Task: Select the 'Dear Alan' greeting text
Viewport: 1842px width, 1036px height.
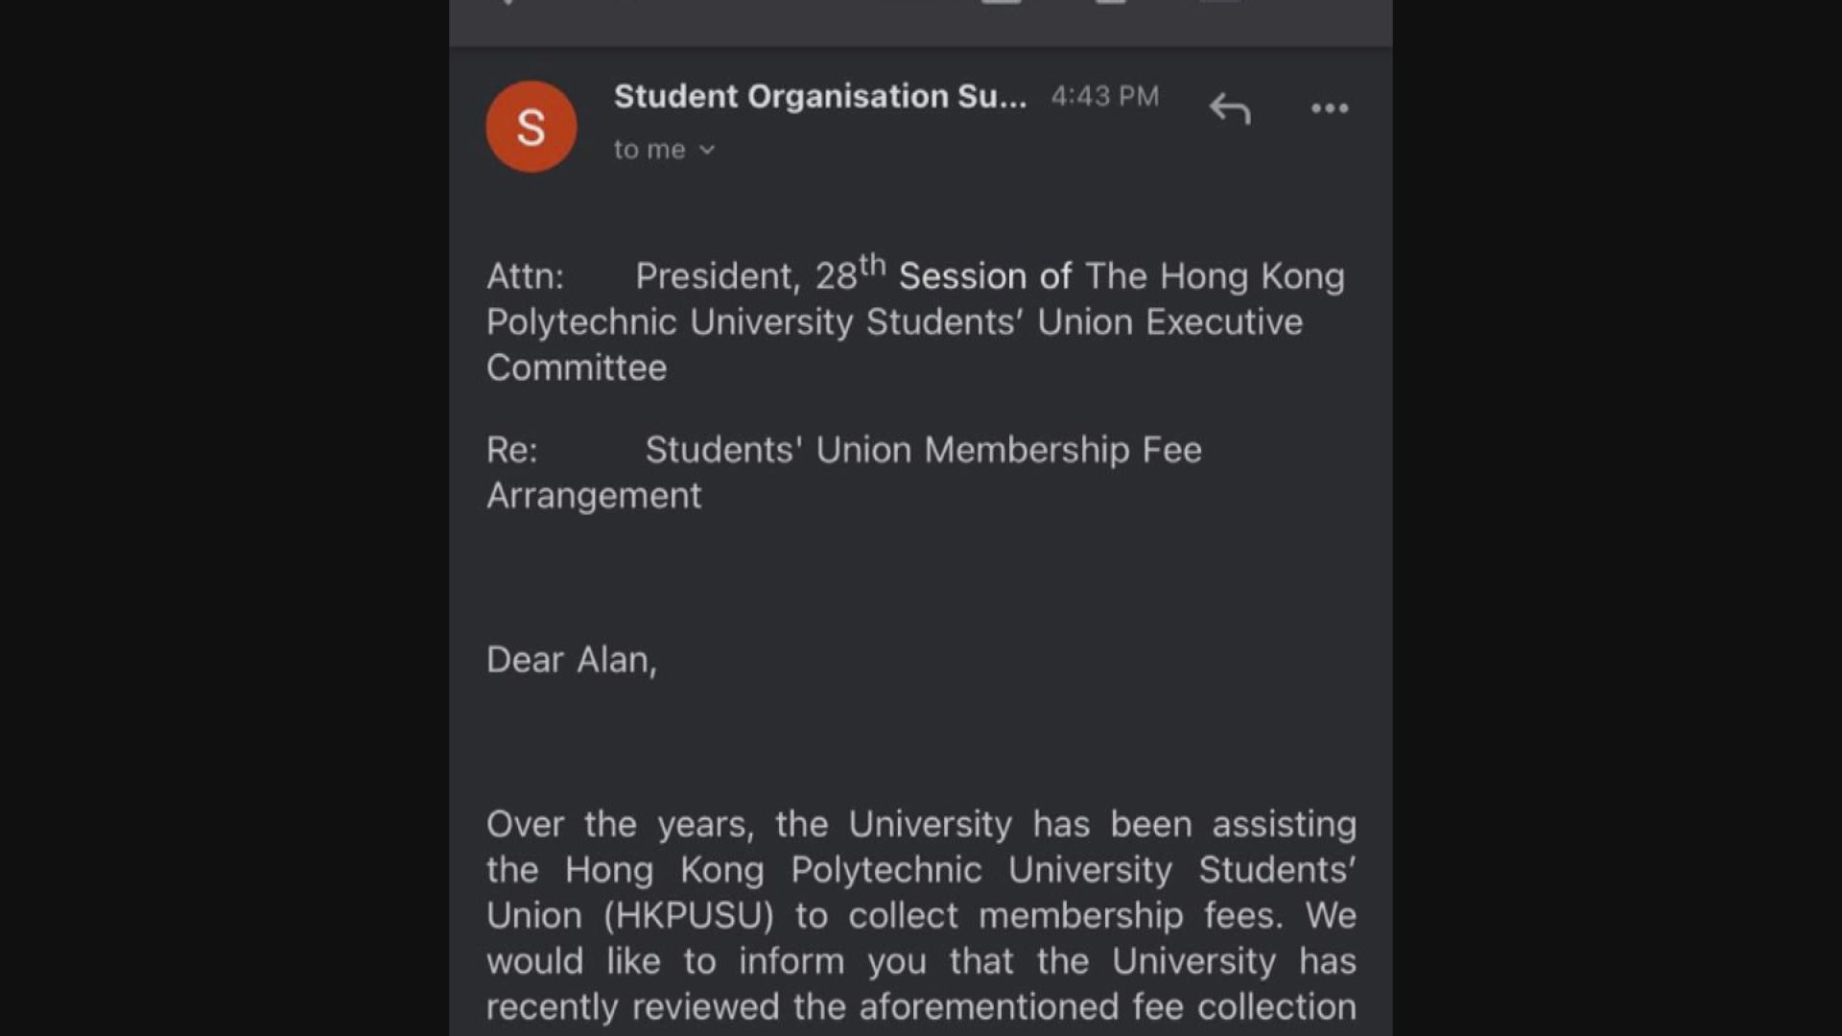Action: pyautogui.click(x=572, y=659)
